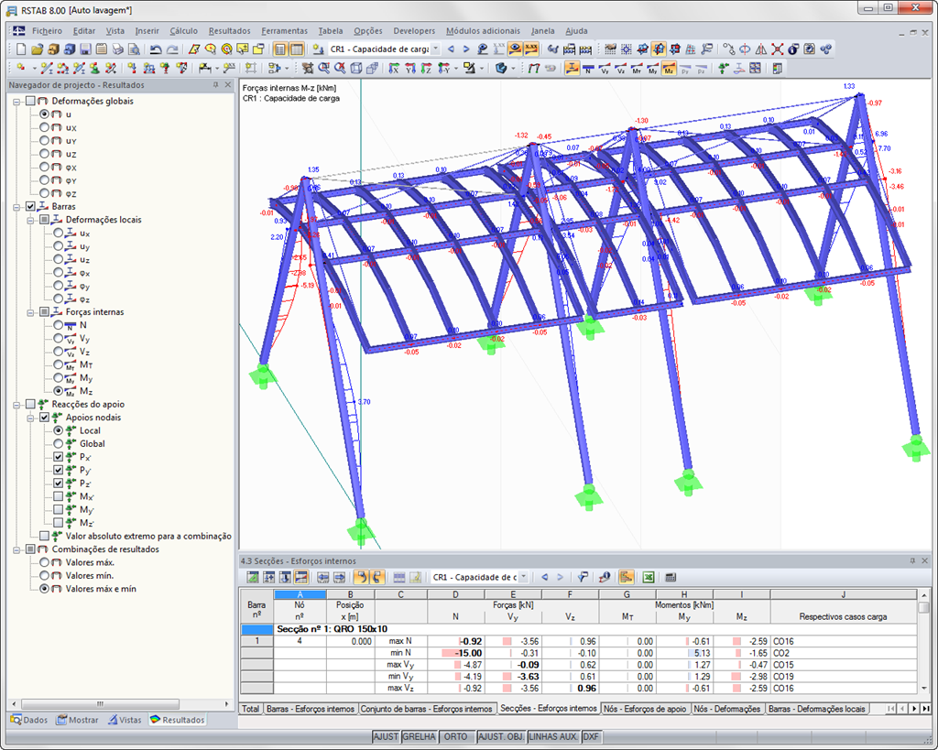
Task: Select the u global deformation radio button
Action: click(x=44, y=114)
